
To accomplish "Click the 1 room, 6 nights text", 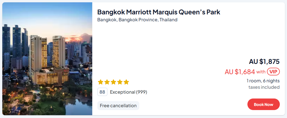I will click(263, 81).
